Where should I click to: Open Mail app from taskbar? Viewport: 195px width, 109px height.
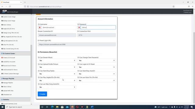tap(67, 107)
